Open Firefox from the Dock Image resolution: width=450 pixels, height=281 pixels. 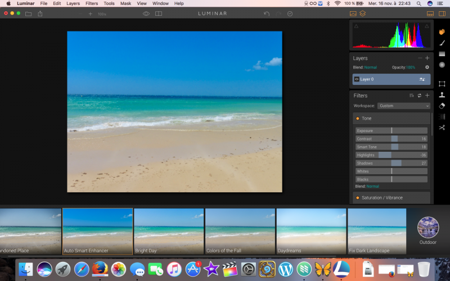coord(100,269)
